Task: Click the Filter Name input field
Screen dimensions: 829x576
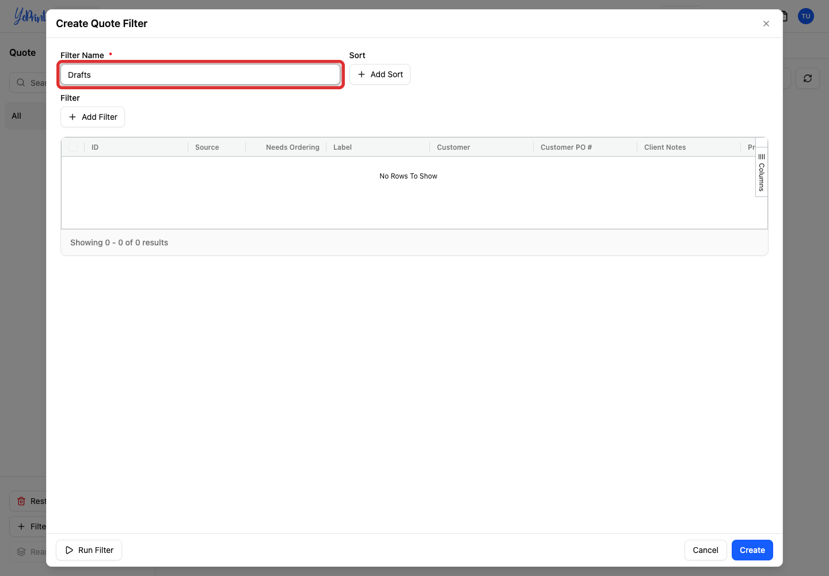Action: click(200, 75)
